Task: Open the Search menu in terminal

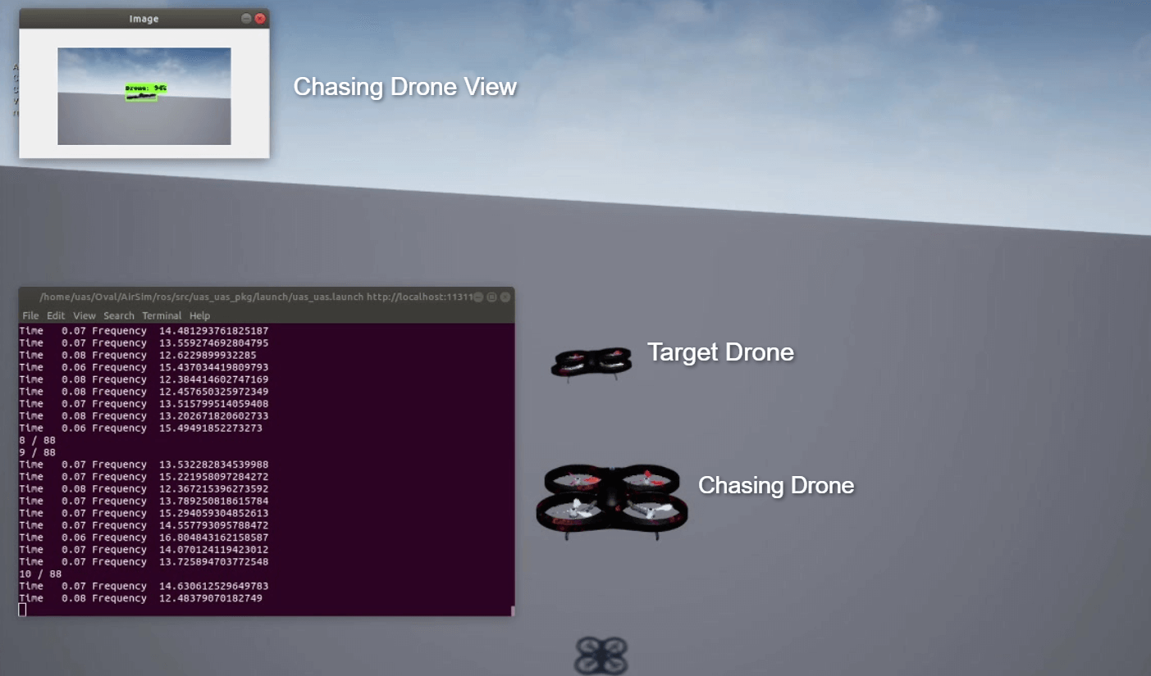Action: [x=119, y=315]
